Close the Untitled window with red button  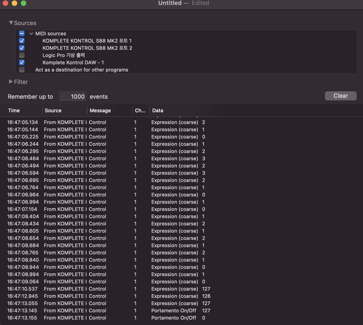pyautogui.click(x=5, y=3)
